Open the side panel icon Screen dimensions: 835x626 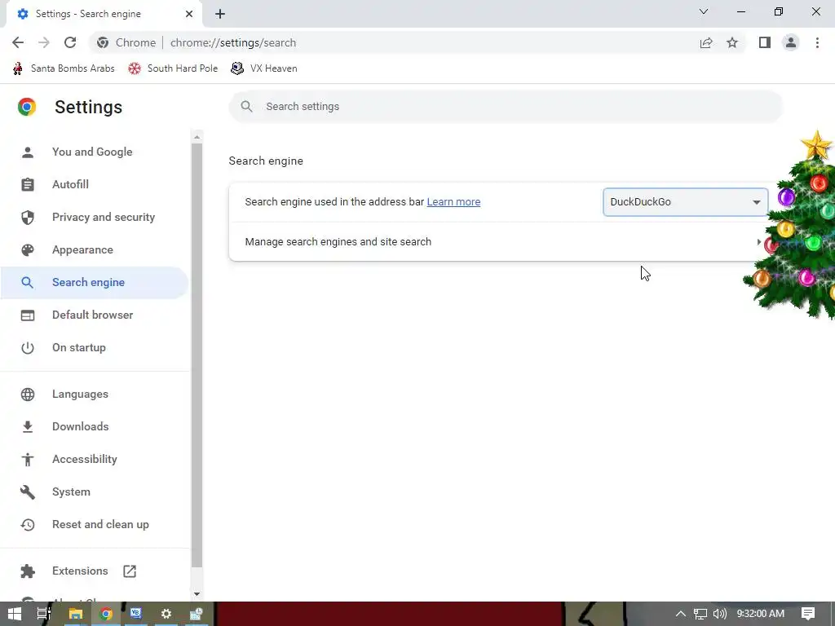[765, 42]
